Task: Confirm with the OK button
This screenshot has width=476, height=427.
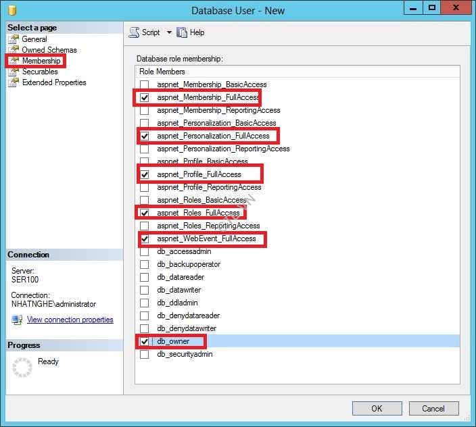Action: pos(377,409)
